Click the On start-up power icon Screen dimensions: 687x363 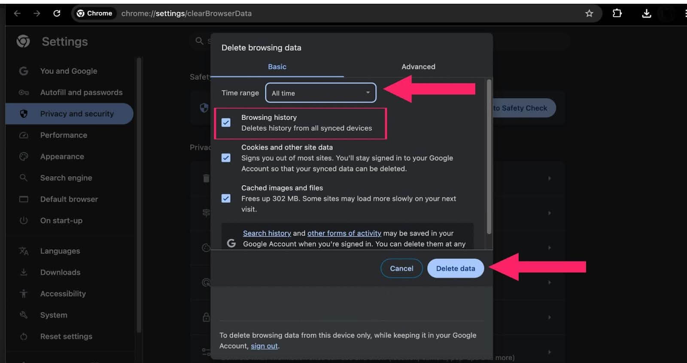tap(24, 220)
